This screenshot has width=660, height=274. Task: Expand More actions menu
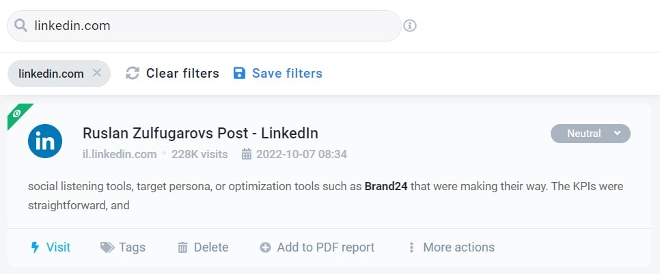(x=451, y=247)
